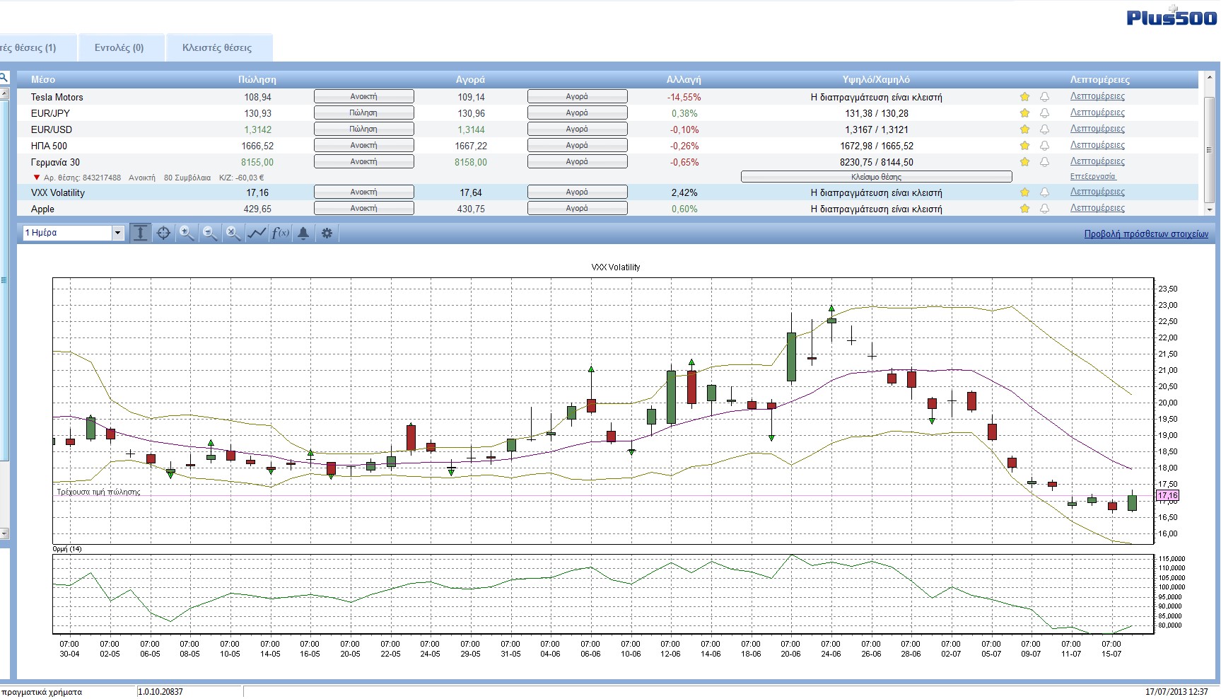Set alert bell for Tesla Motors row
This screenshot has width=1221, height=699.
(x=1044, y=97)
